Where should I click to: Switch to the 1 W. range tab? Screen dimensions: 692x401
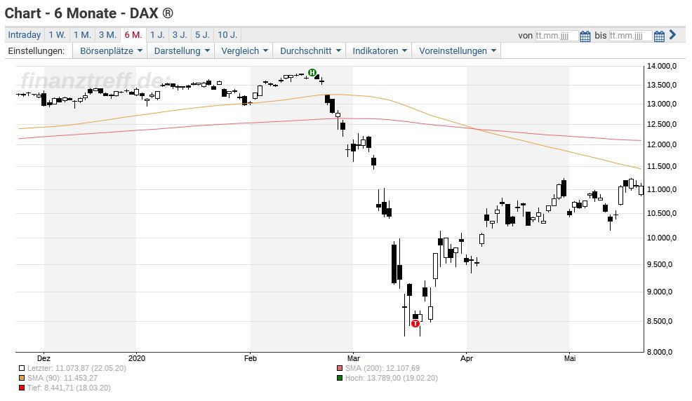[x=57, y=35]
